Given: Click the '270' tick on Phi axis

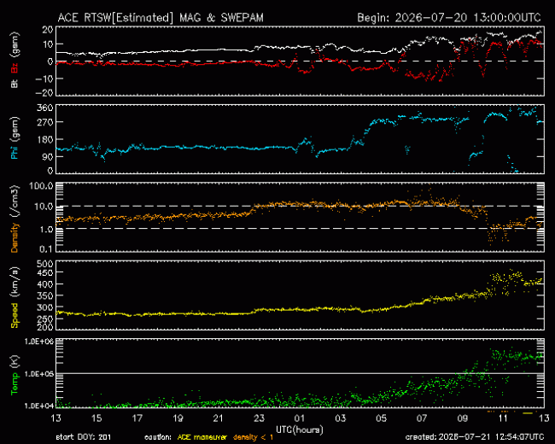Looking at the screenshot, I should coord(45,122).
